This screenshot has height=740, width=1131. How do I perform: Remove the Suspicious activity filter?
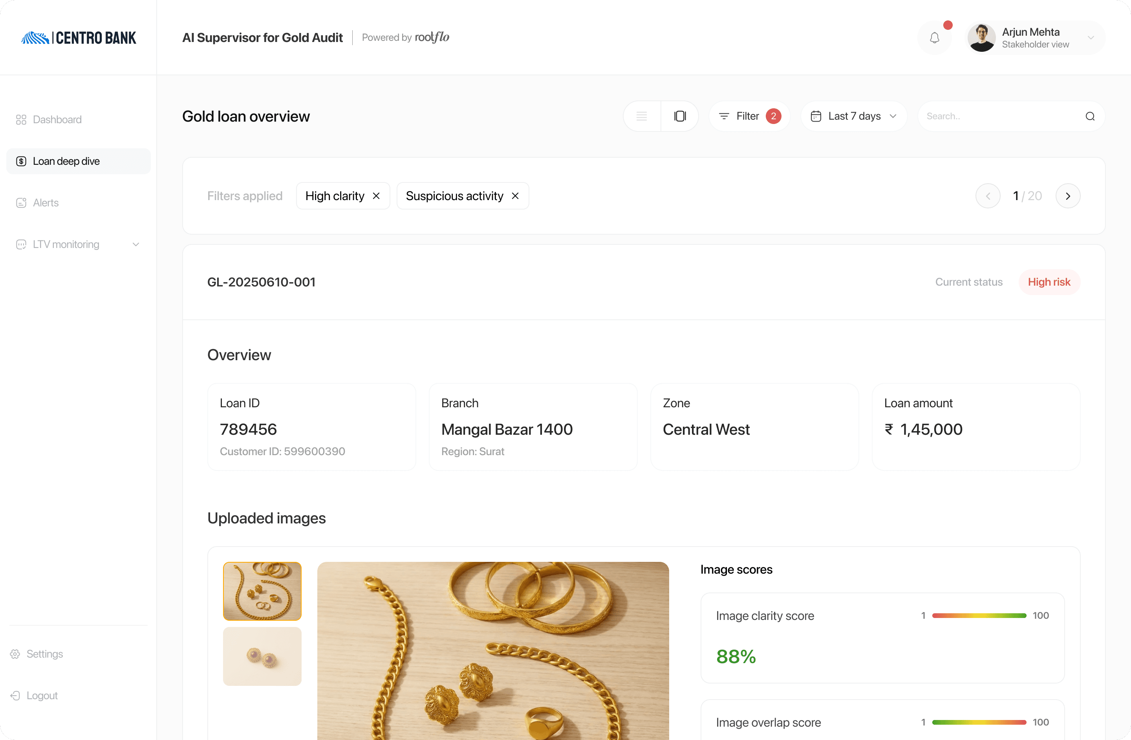point(515,196)
